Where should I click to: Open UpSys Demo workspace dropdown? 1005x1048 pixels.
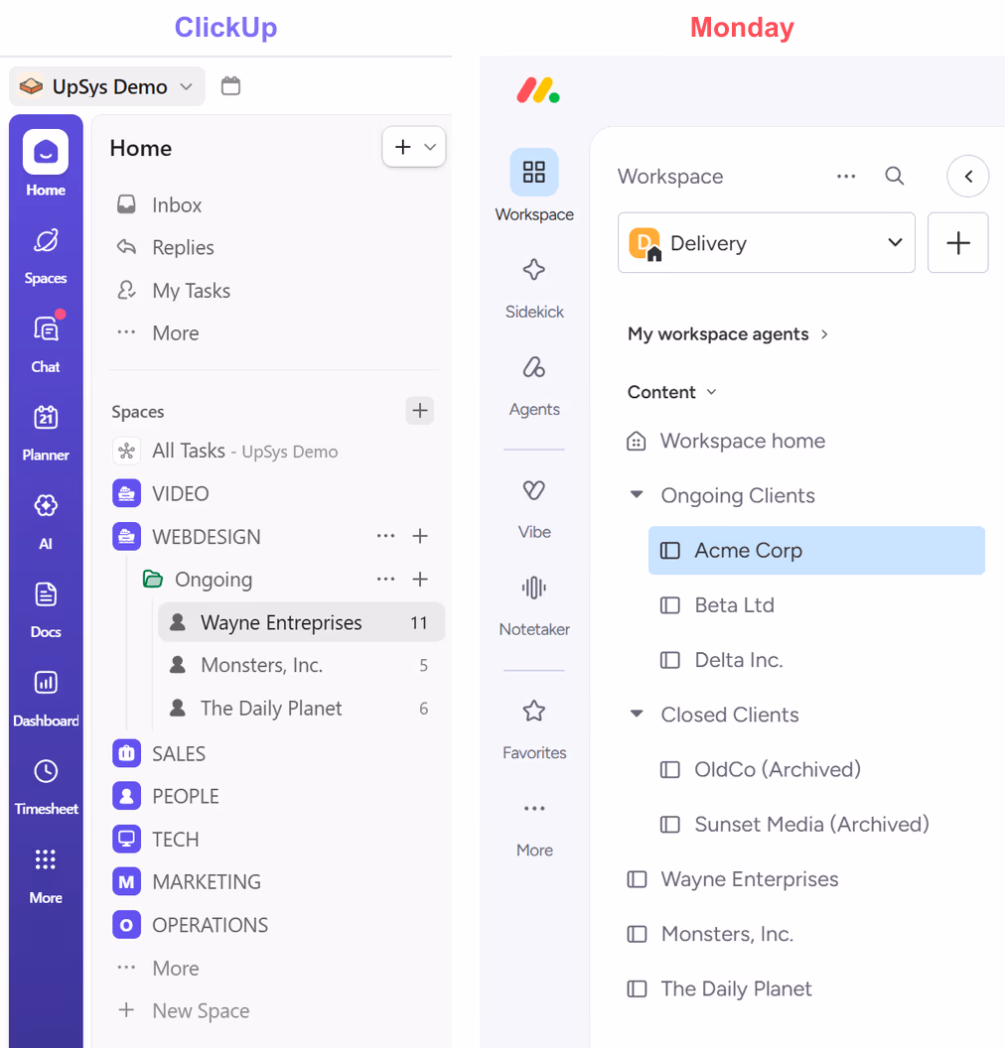coord(107,86)
